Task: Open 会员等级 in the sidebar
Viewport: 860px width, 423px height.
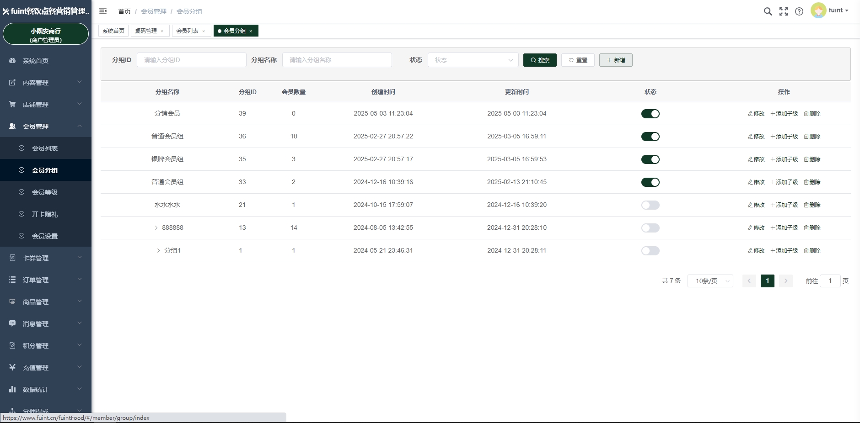Action: tap(45, 192)
